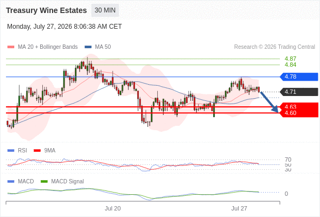Click the blue MACD legend swatch
This screenshot has width=320, height=217.
coord(11,181)
